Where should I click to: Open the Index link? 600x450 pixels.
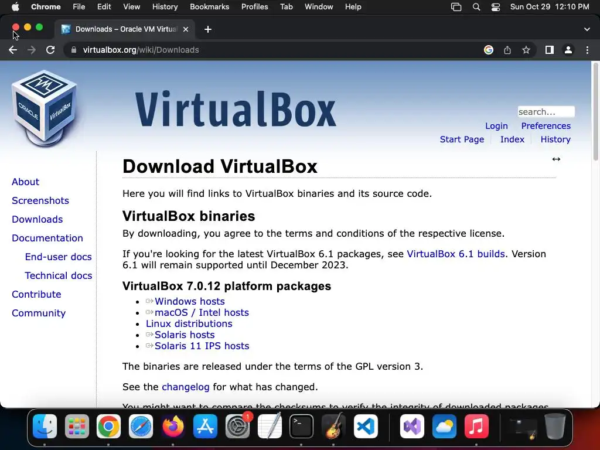(x=512, y=139)
